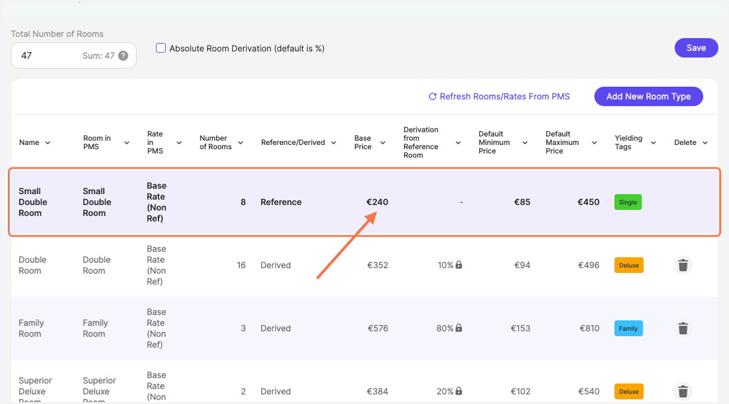Click the €102 minimum price cell
The image size is (729, 404).
(521, 391)
